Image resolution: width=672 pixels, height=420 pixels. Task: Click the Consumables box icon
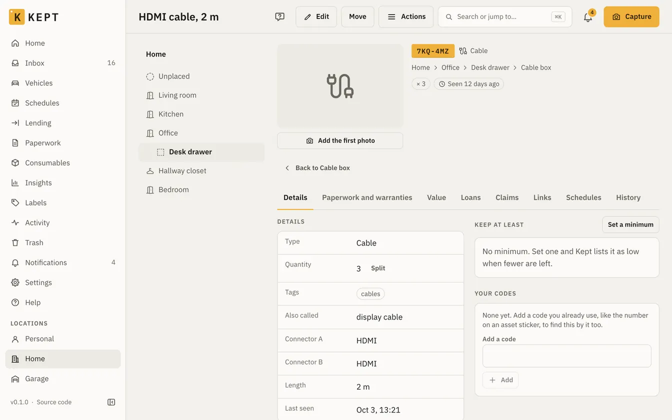(x=15, y=163)
